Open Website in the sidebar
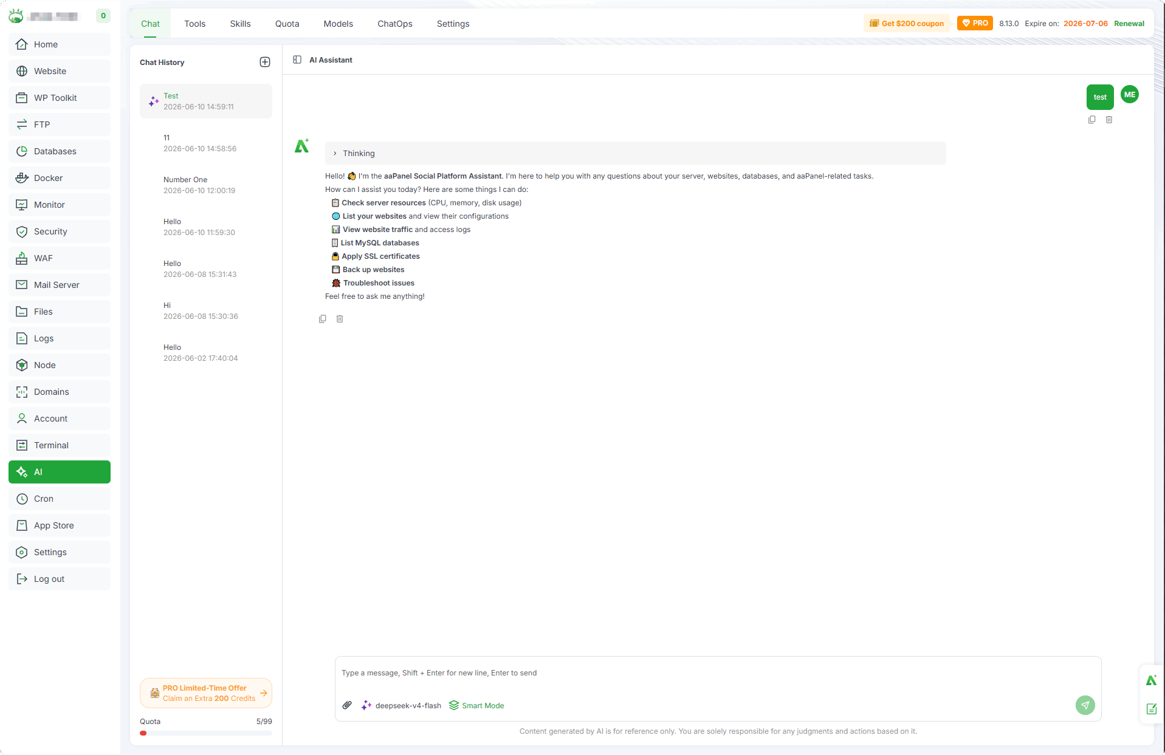The width and height of the screenshot is (1165, 755). (x=60, y=71)
